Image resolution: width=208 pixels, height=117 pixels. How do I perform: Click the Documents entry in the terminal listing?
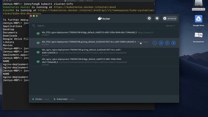tap(10, 32)
